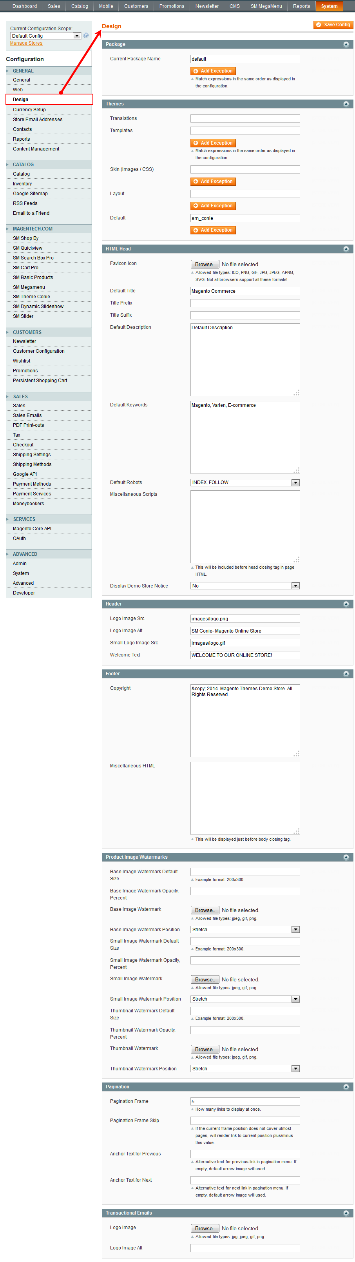Click Manage Stores link

pyautogui.click(x=26, y=43)
